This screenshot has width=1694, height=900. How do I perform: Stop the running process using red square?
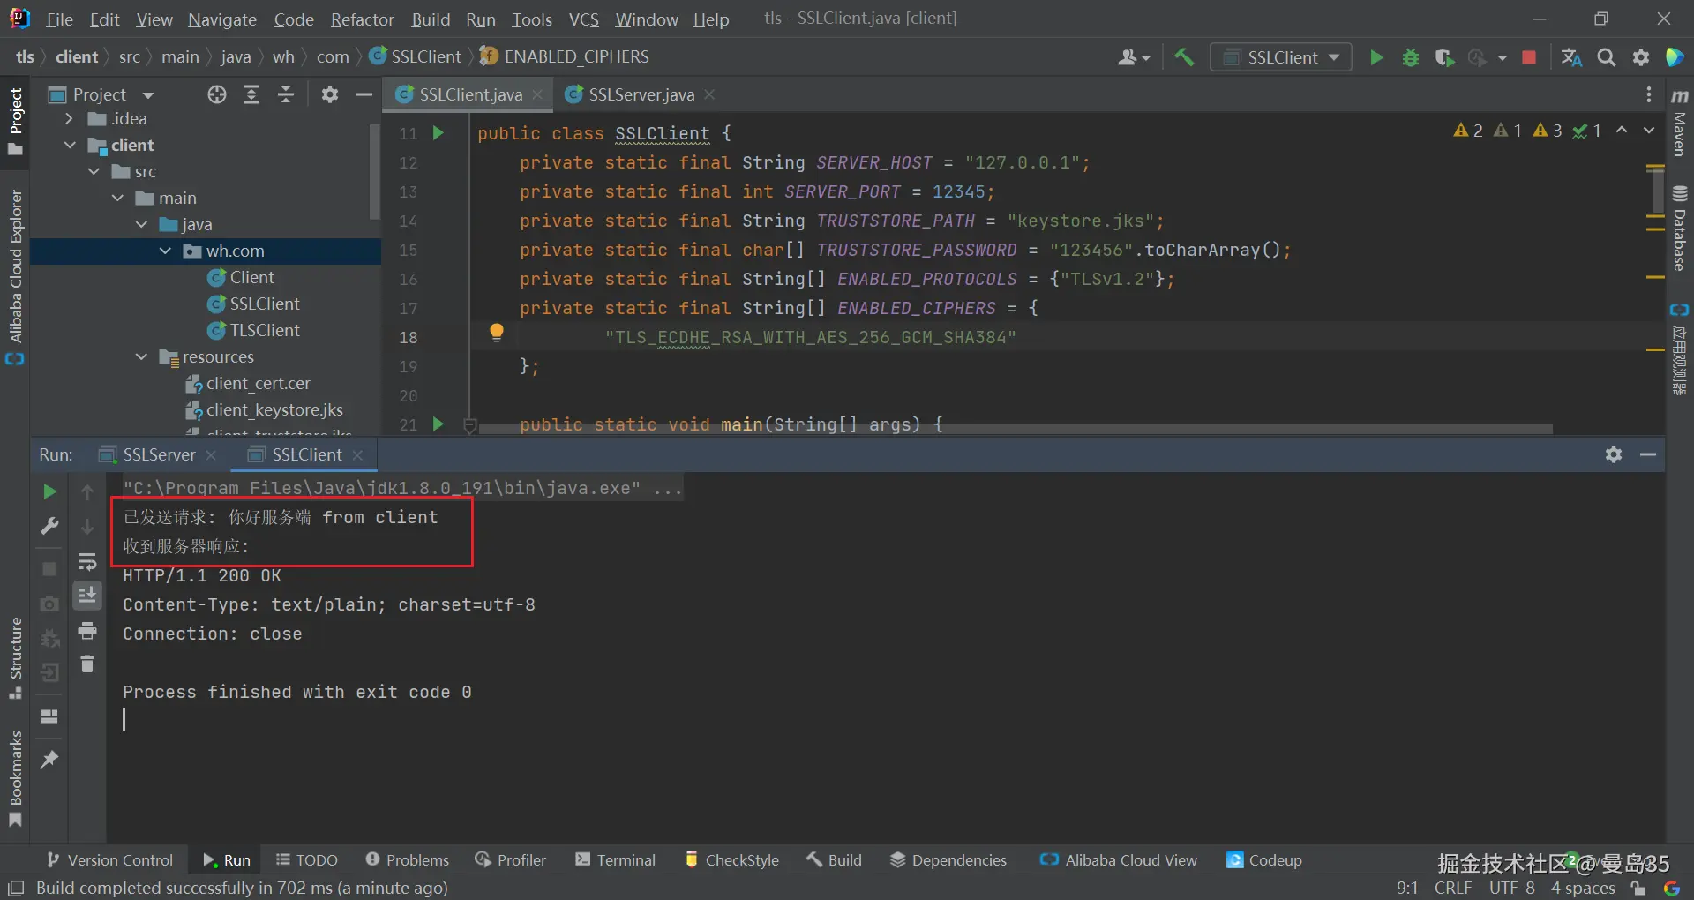coord(1529,57)
